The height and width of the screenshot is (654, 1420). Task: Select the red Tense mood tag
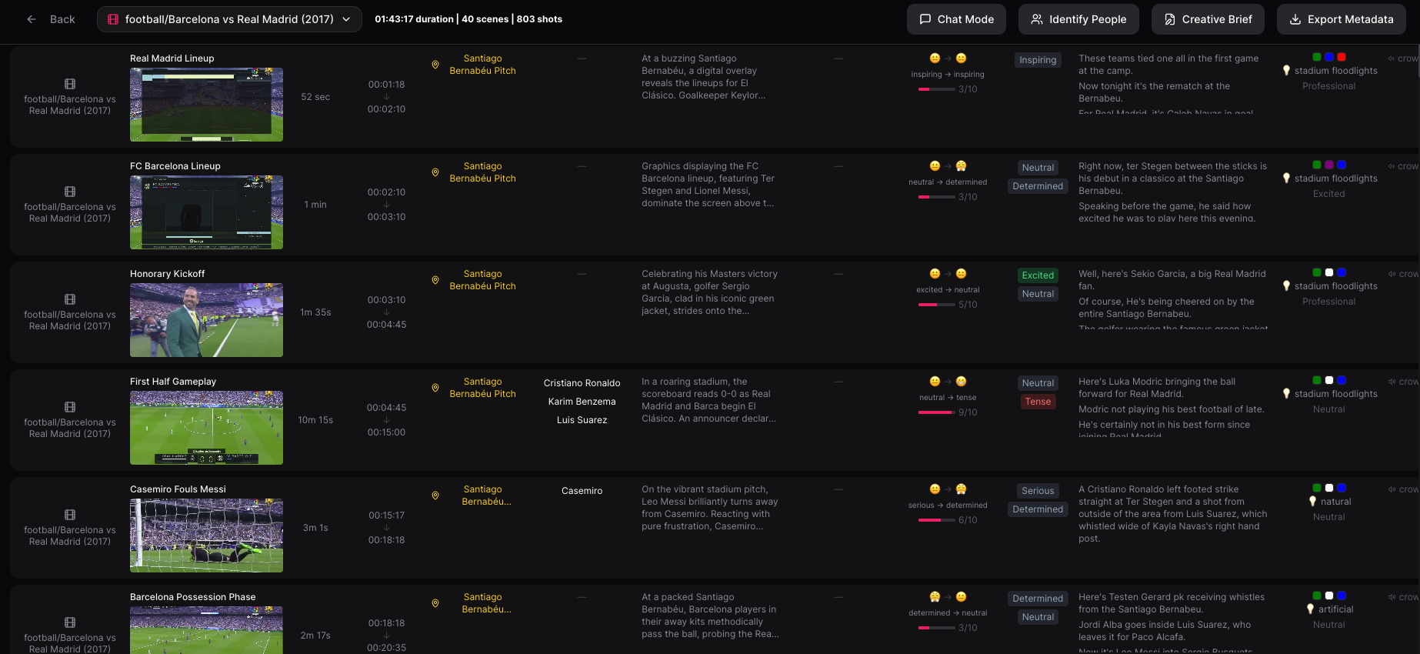point(1038,402)
